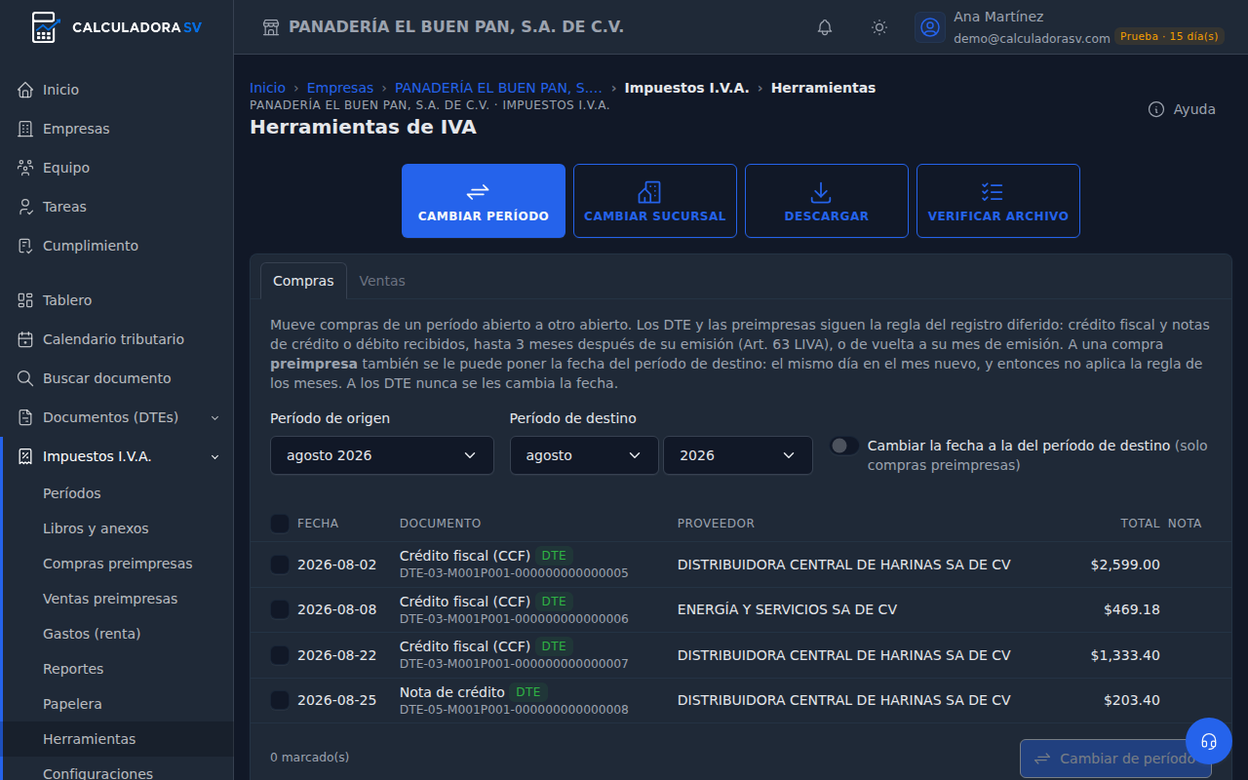Click the Documentos (DTEs) file icon
This screenshot has width=1248, height=780.
[26, 417]
